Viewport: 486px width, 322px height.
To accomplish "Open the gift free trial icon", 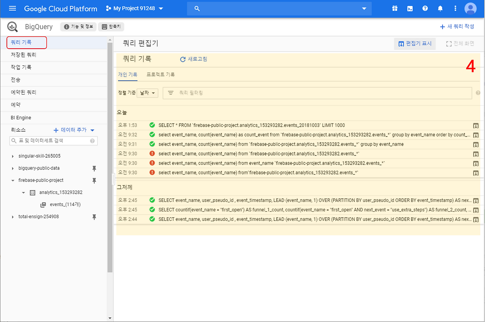I will [x=395, y=8].
